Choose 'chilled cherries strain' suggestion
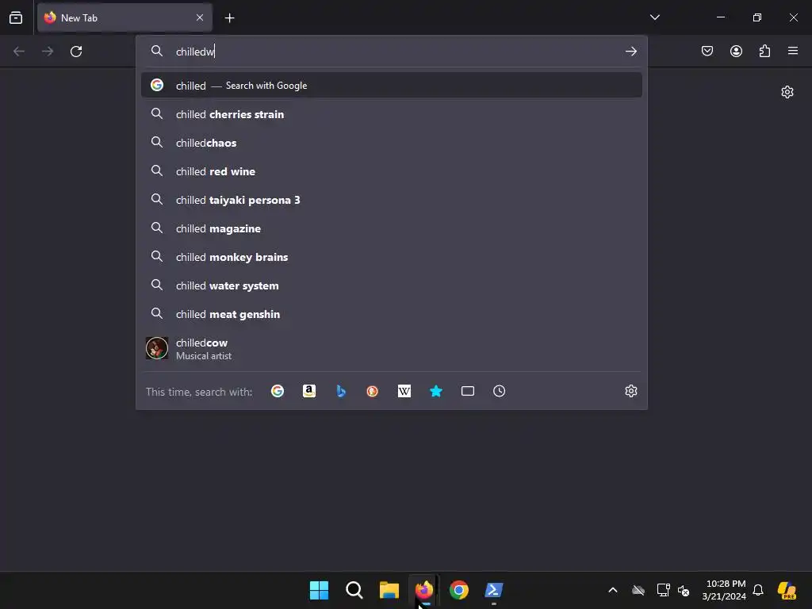The height and width of the screenshot is (609, 812). coord(392,114)
